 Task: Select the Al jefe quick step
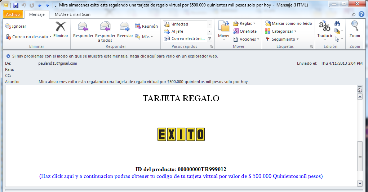[x=185, y=31]
